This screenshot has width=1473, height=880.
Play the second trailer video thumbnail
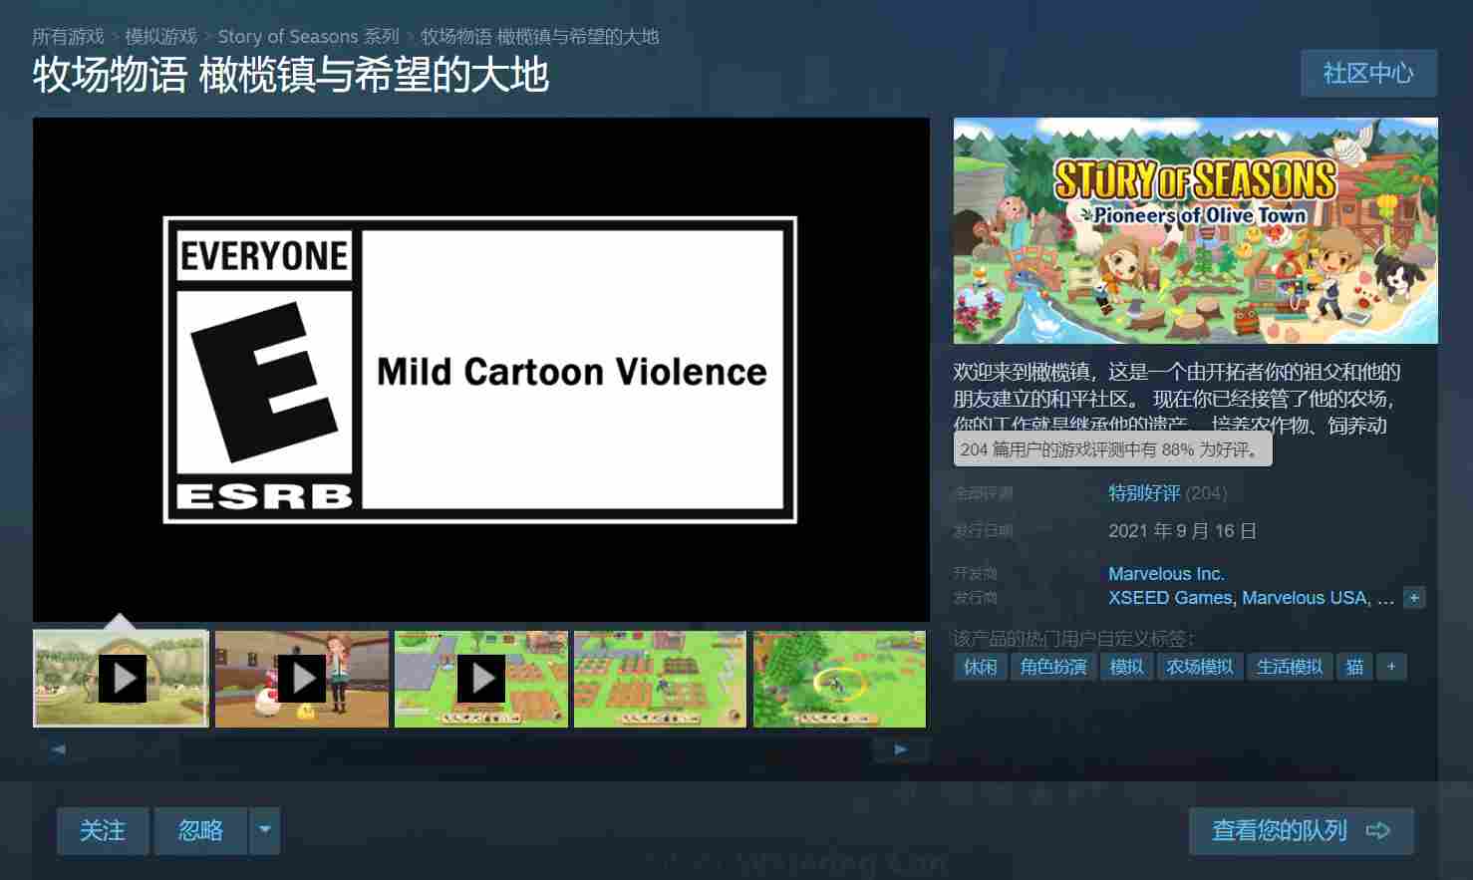[x=302, y=679]
